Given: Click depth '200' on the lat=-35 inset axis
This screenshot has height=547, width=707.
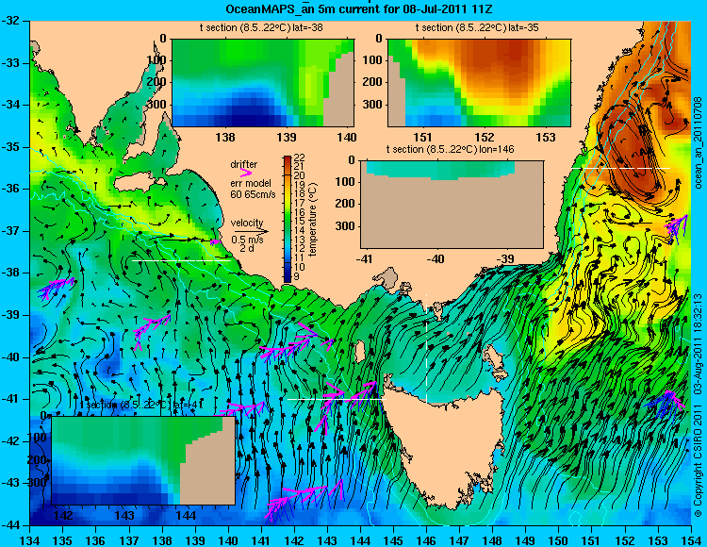Looking at the screenshot, I should click(x=373, y=82).
